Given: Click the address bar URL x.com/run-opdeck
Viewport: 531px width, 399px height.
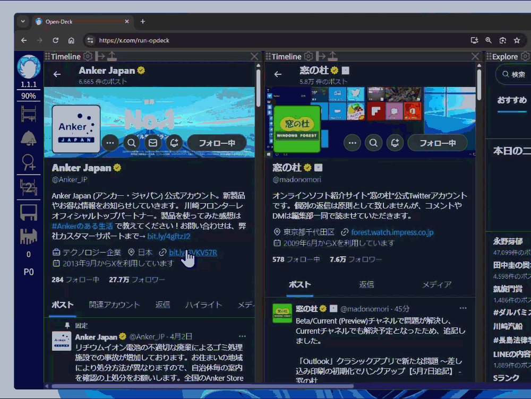Looking at the screenshot, I should tap(134, 40).
